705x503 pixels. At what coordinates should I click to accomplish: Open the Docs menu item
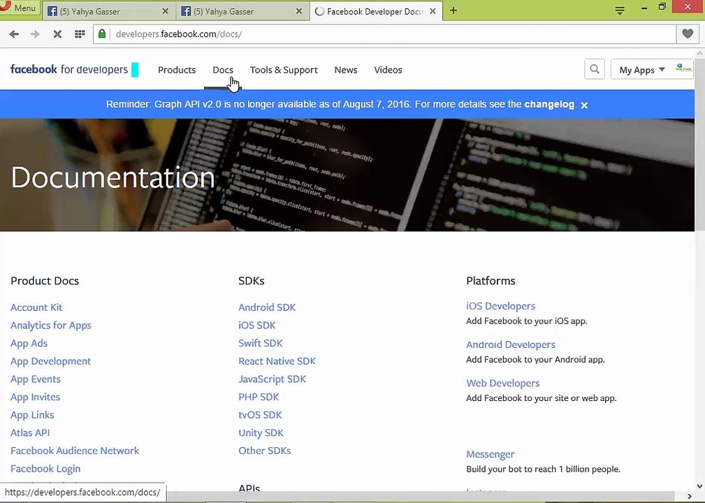(x=223, y=70)
